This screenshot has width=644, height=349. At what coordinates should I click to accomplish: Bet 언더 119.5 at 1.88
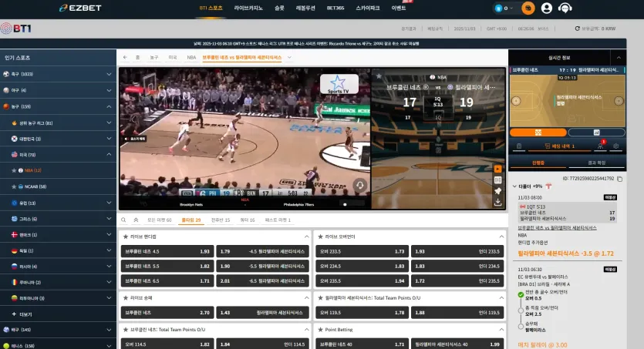click(457, 313)
